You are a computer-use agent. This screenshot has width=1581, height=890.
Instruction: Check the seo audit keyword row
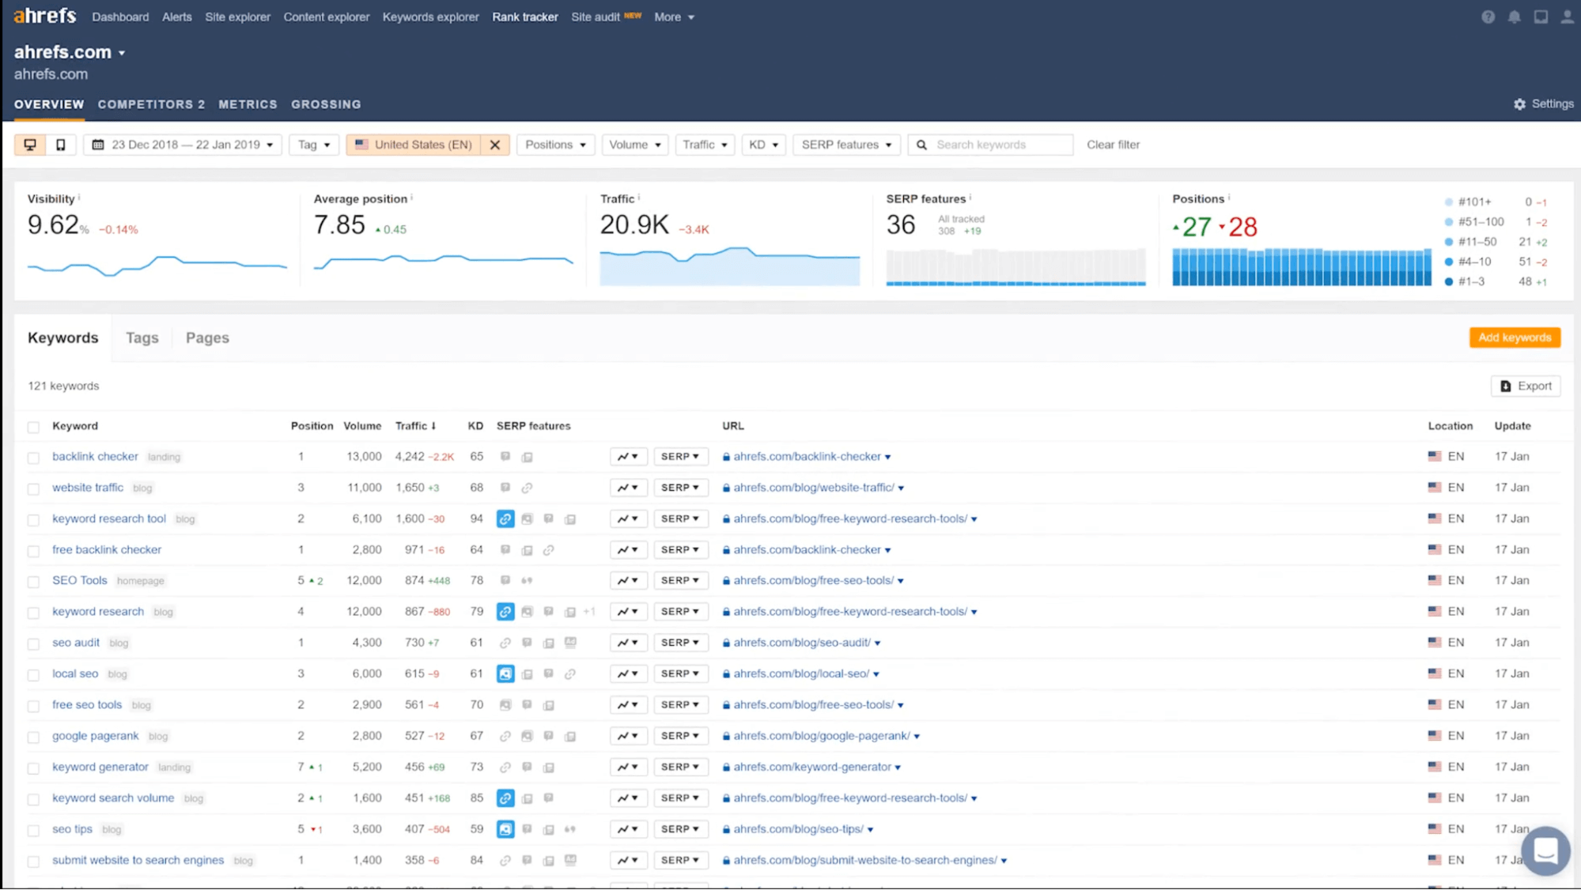(x=33, y=643)
